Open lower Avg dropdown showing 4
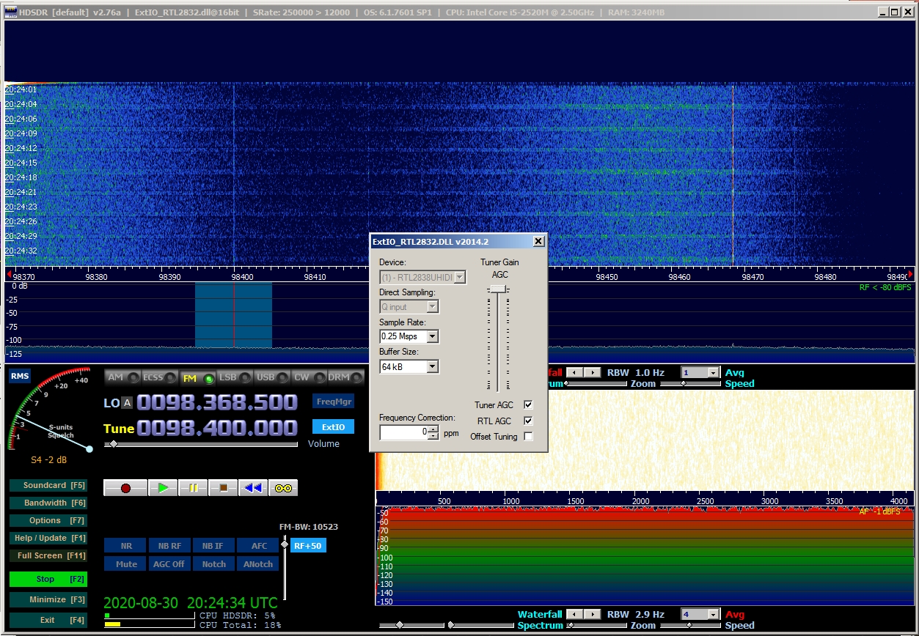The width and height of the screenshot is (919, 636). point(713,614)
